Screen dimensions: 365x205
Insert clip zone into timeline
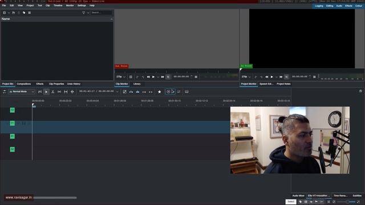point(131,92)
